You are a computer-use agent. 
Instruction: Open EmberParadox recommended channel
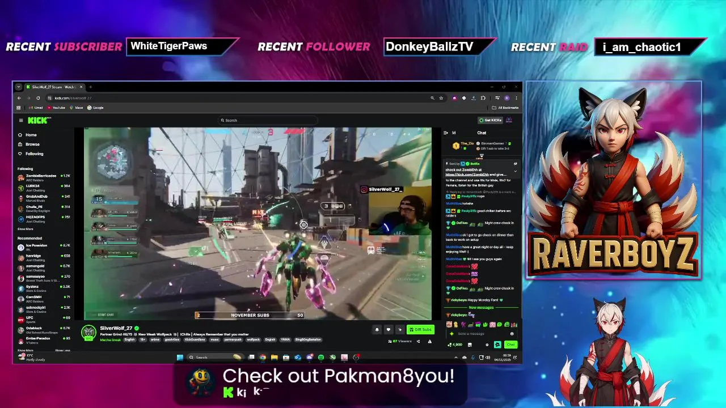point(44,339)
